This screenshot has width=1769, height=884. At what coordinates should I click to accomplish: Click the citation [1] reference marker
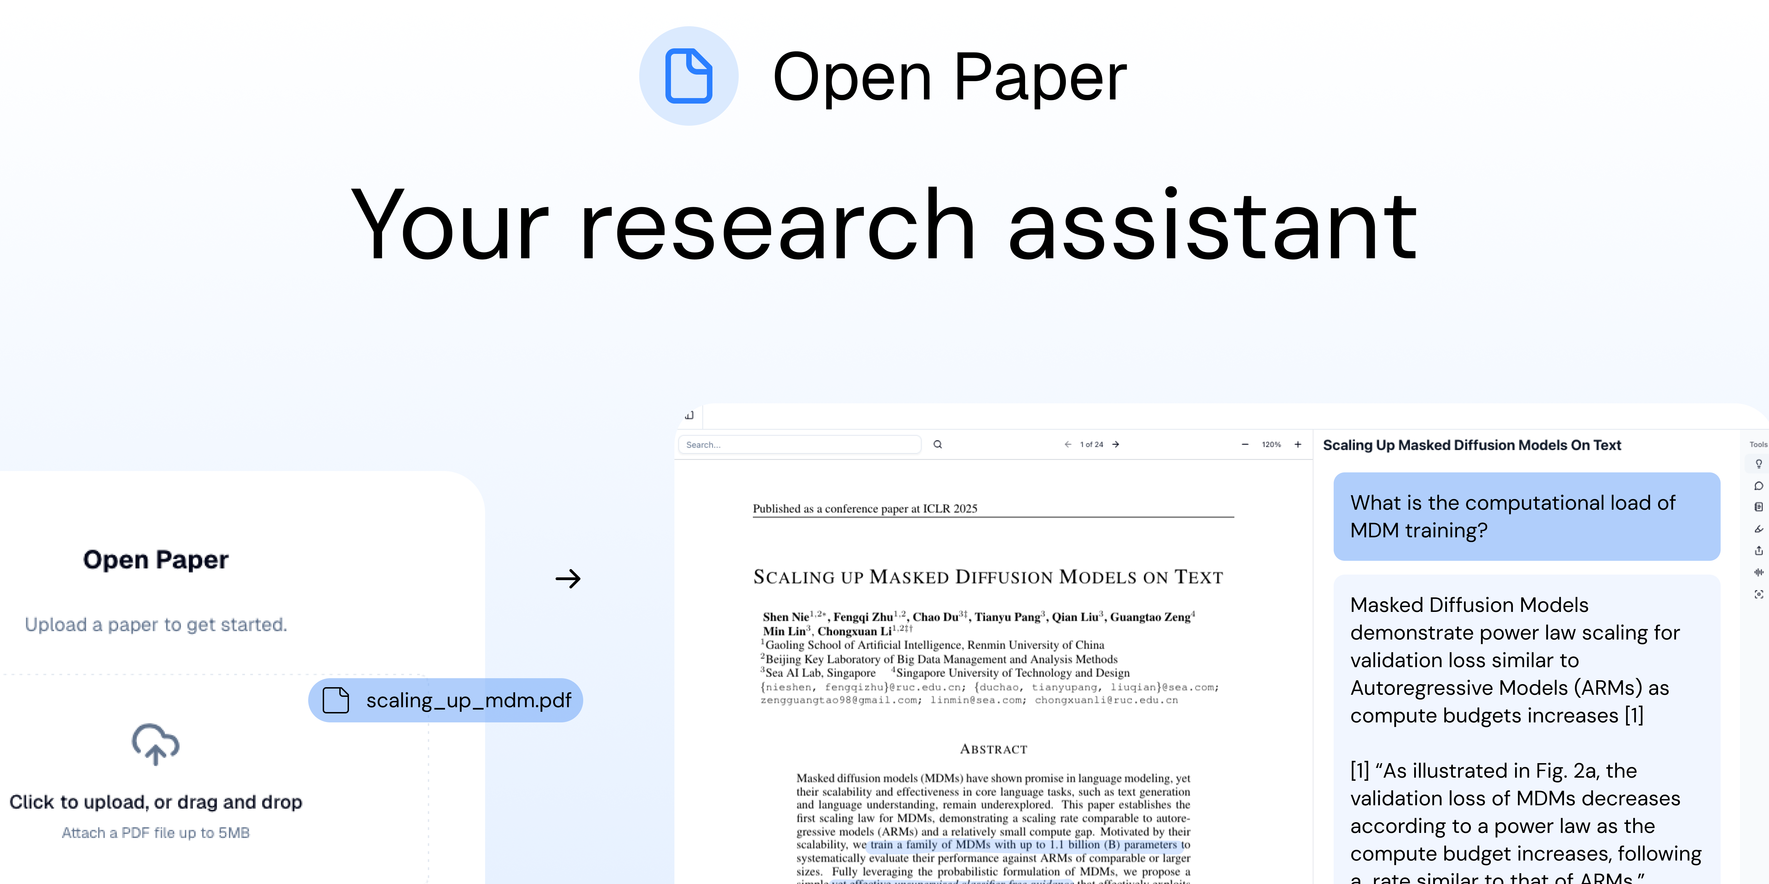coord(1634,715)
